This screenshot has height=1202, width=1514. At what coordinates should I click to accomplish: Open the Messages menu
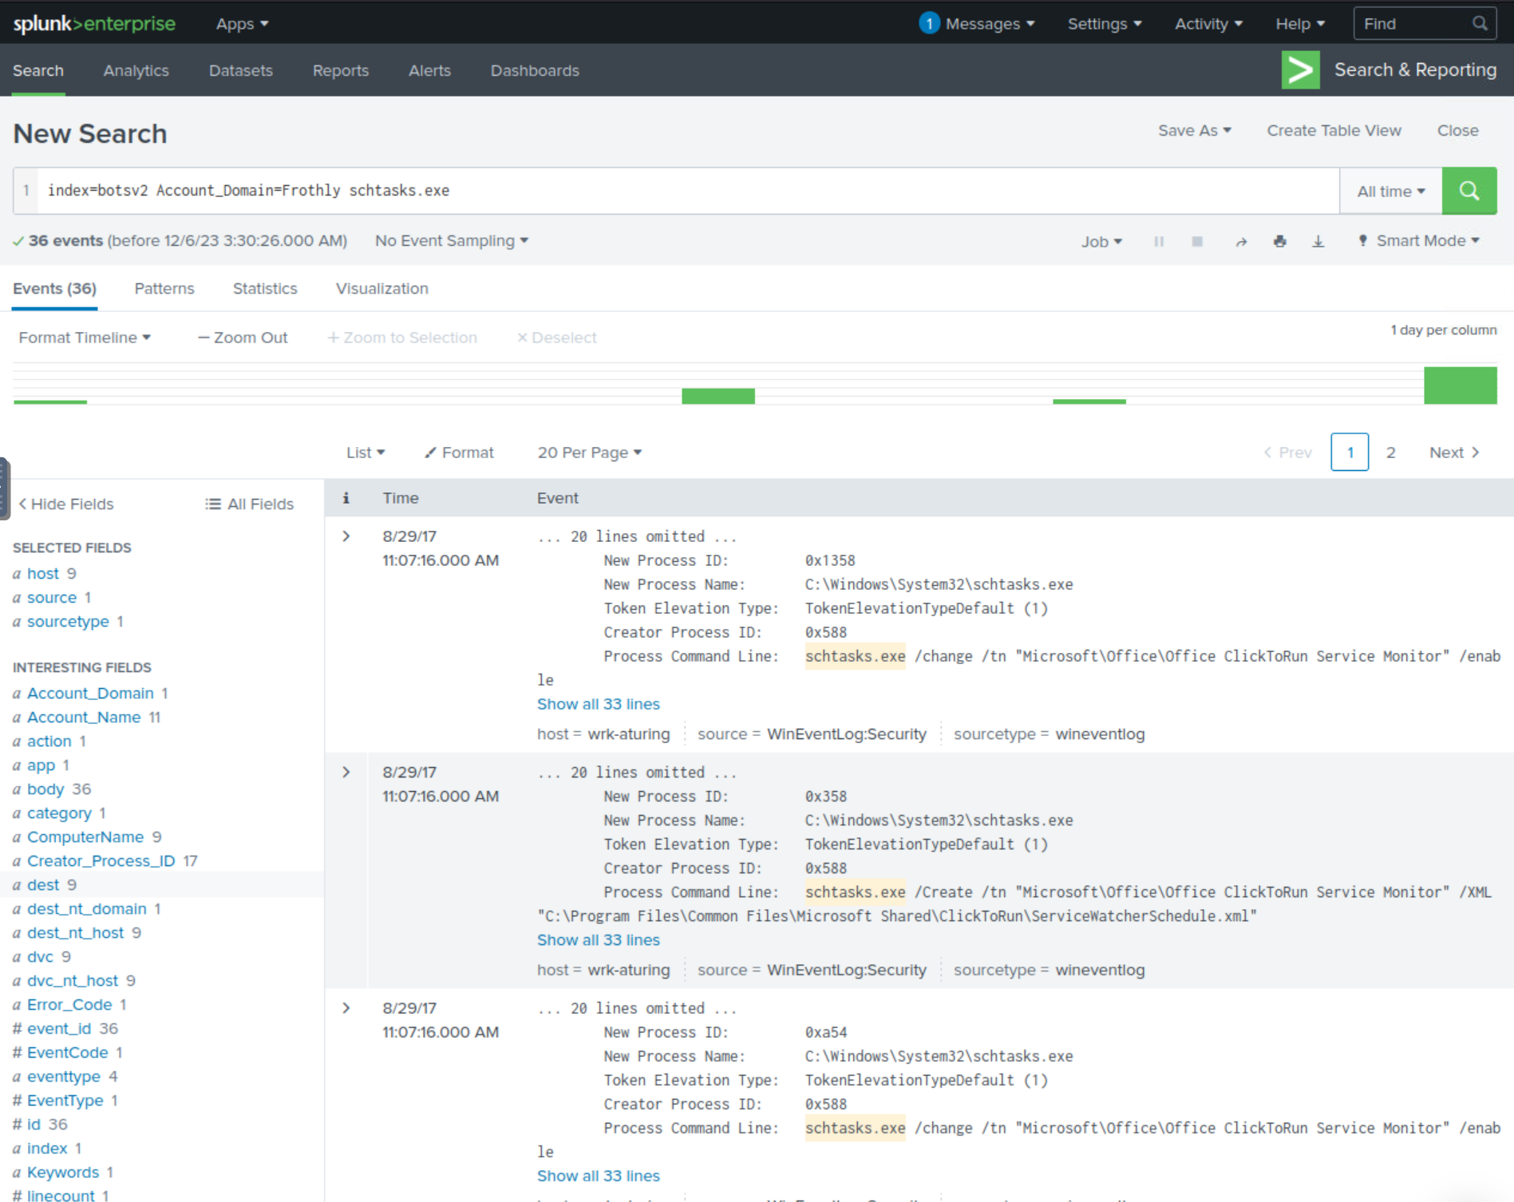click(990, 24)
